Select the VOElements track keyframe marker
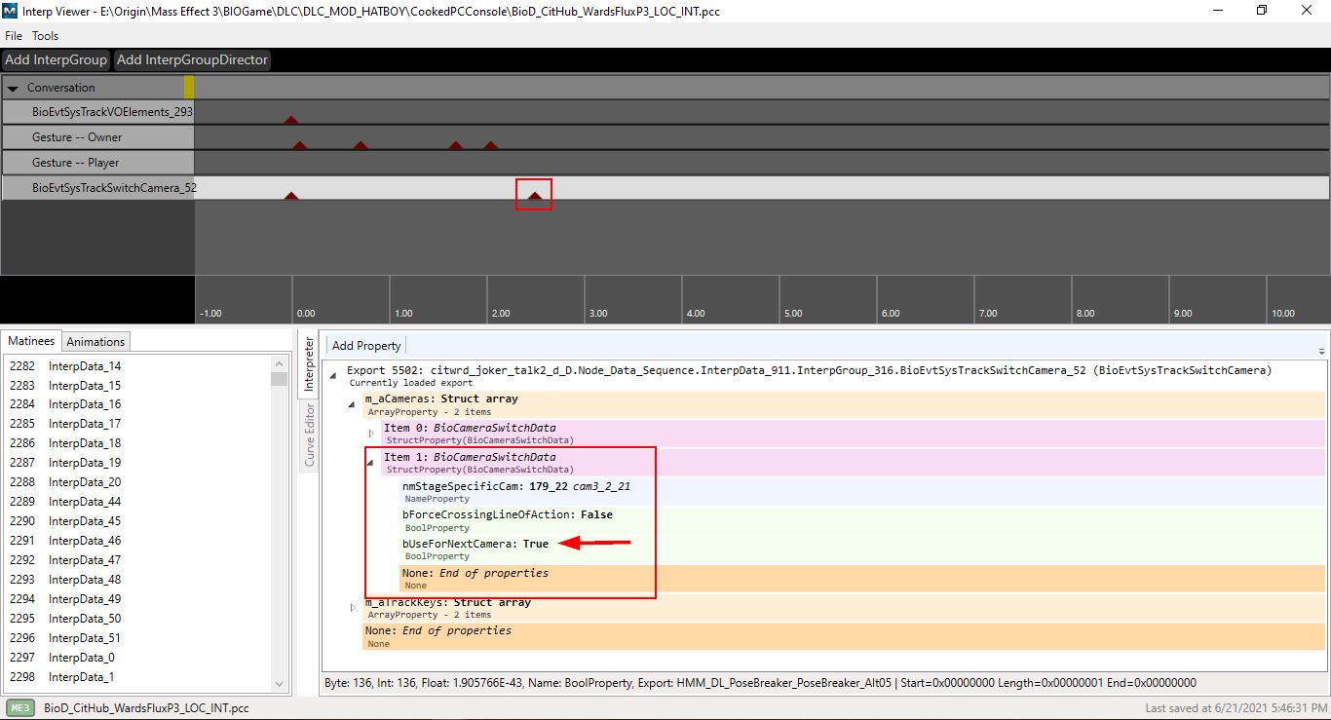This screenshot has height=720, width=1331. tap(290, 119)
